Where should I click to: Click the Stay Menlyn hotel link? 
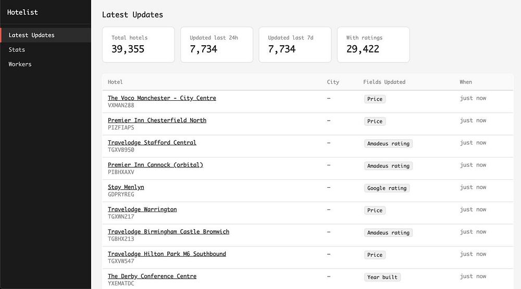126,187
